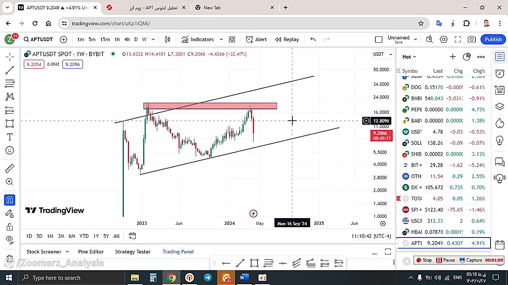Open the Alerts panel clock icon
The image size is (508, 285).
pyautogui.click(x=500, y=73)
